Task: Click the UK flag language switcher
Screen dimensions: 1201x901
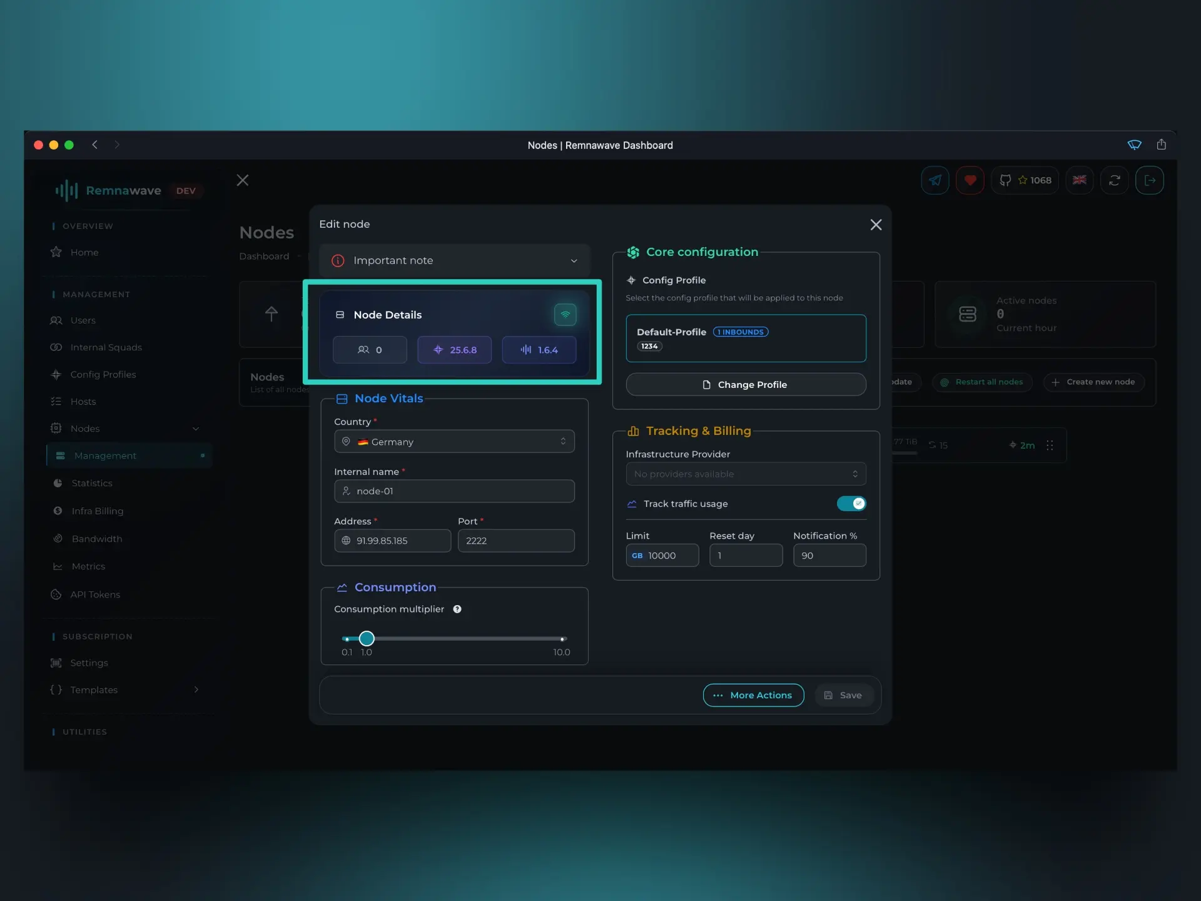Action: [x=1080, y=180]
